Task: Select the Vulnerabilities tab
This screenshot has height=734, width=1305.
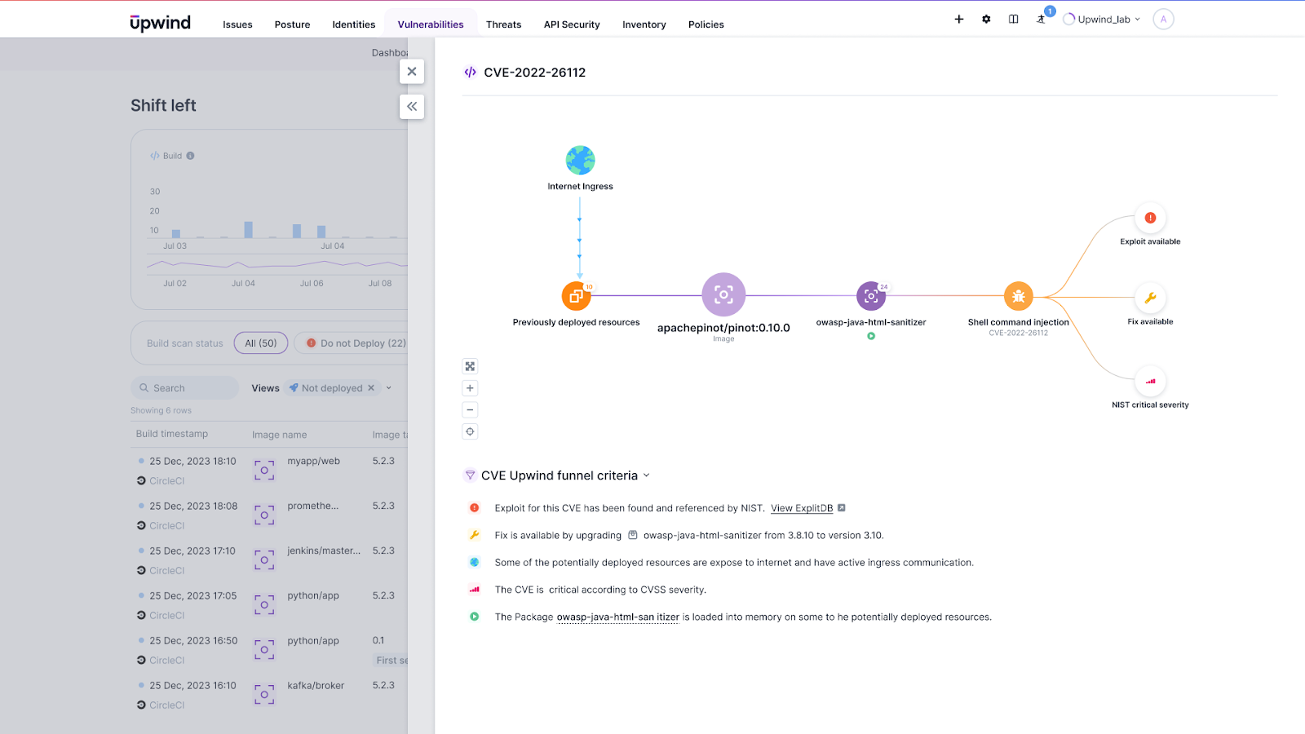Action: (x=431, y=24)
